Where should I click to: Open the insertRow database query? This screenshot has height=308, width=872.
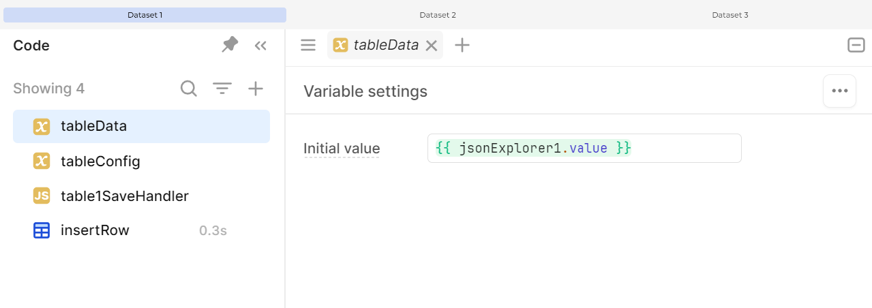tap(141, 230)
